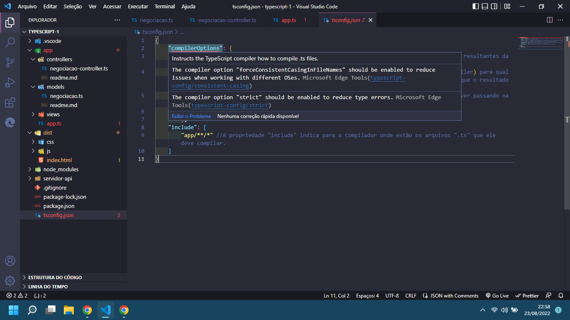
Task: Open the feedback icon in status bar
Action: click(549, 295)
